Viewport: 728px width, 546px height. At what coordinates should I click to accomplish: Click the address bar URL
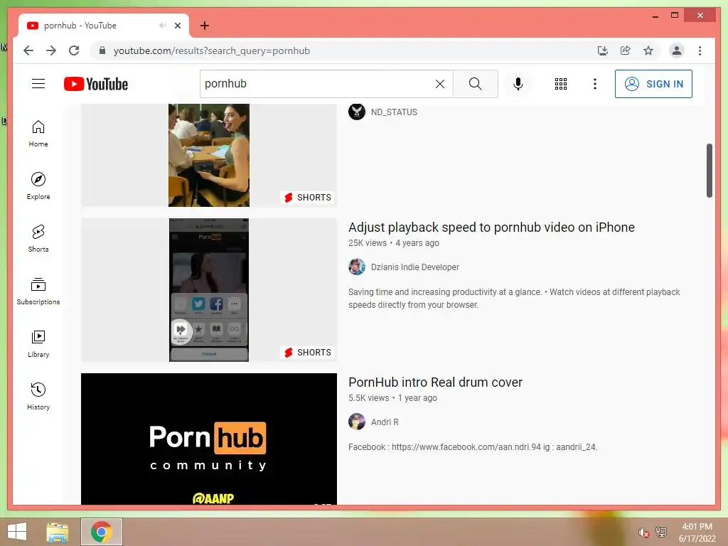click(x=212, y=50)
